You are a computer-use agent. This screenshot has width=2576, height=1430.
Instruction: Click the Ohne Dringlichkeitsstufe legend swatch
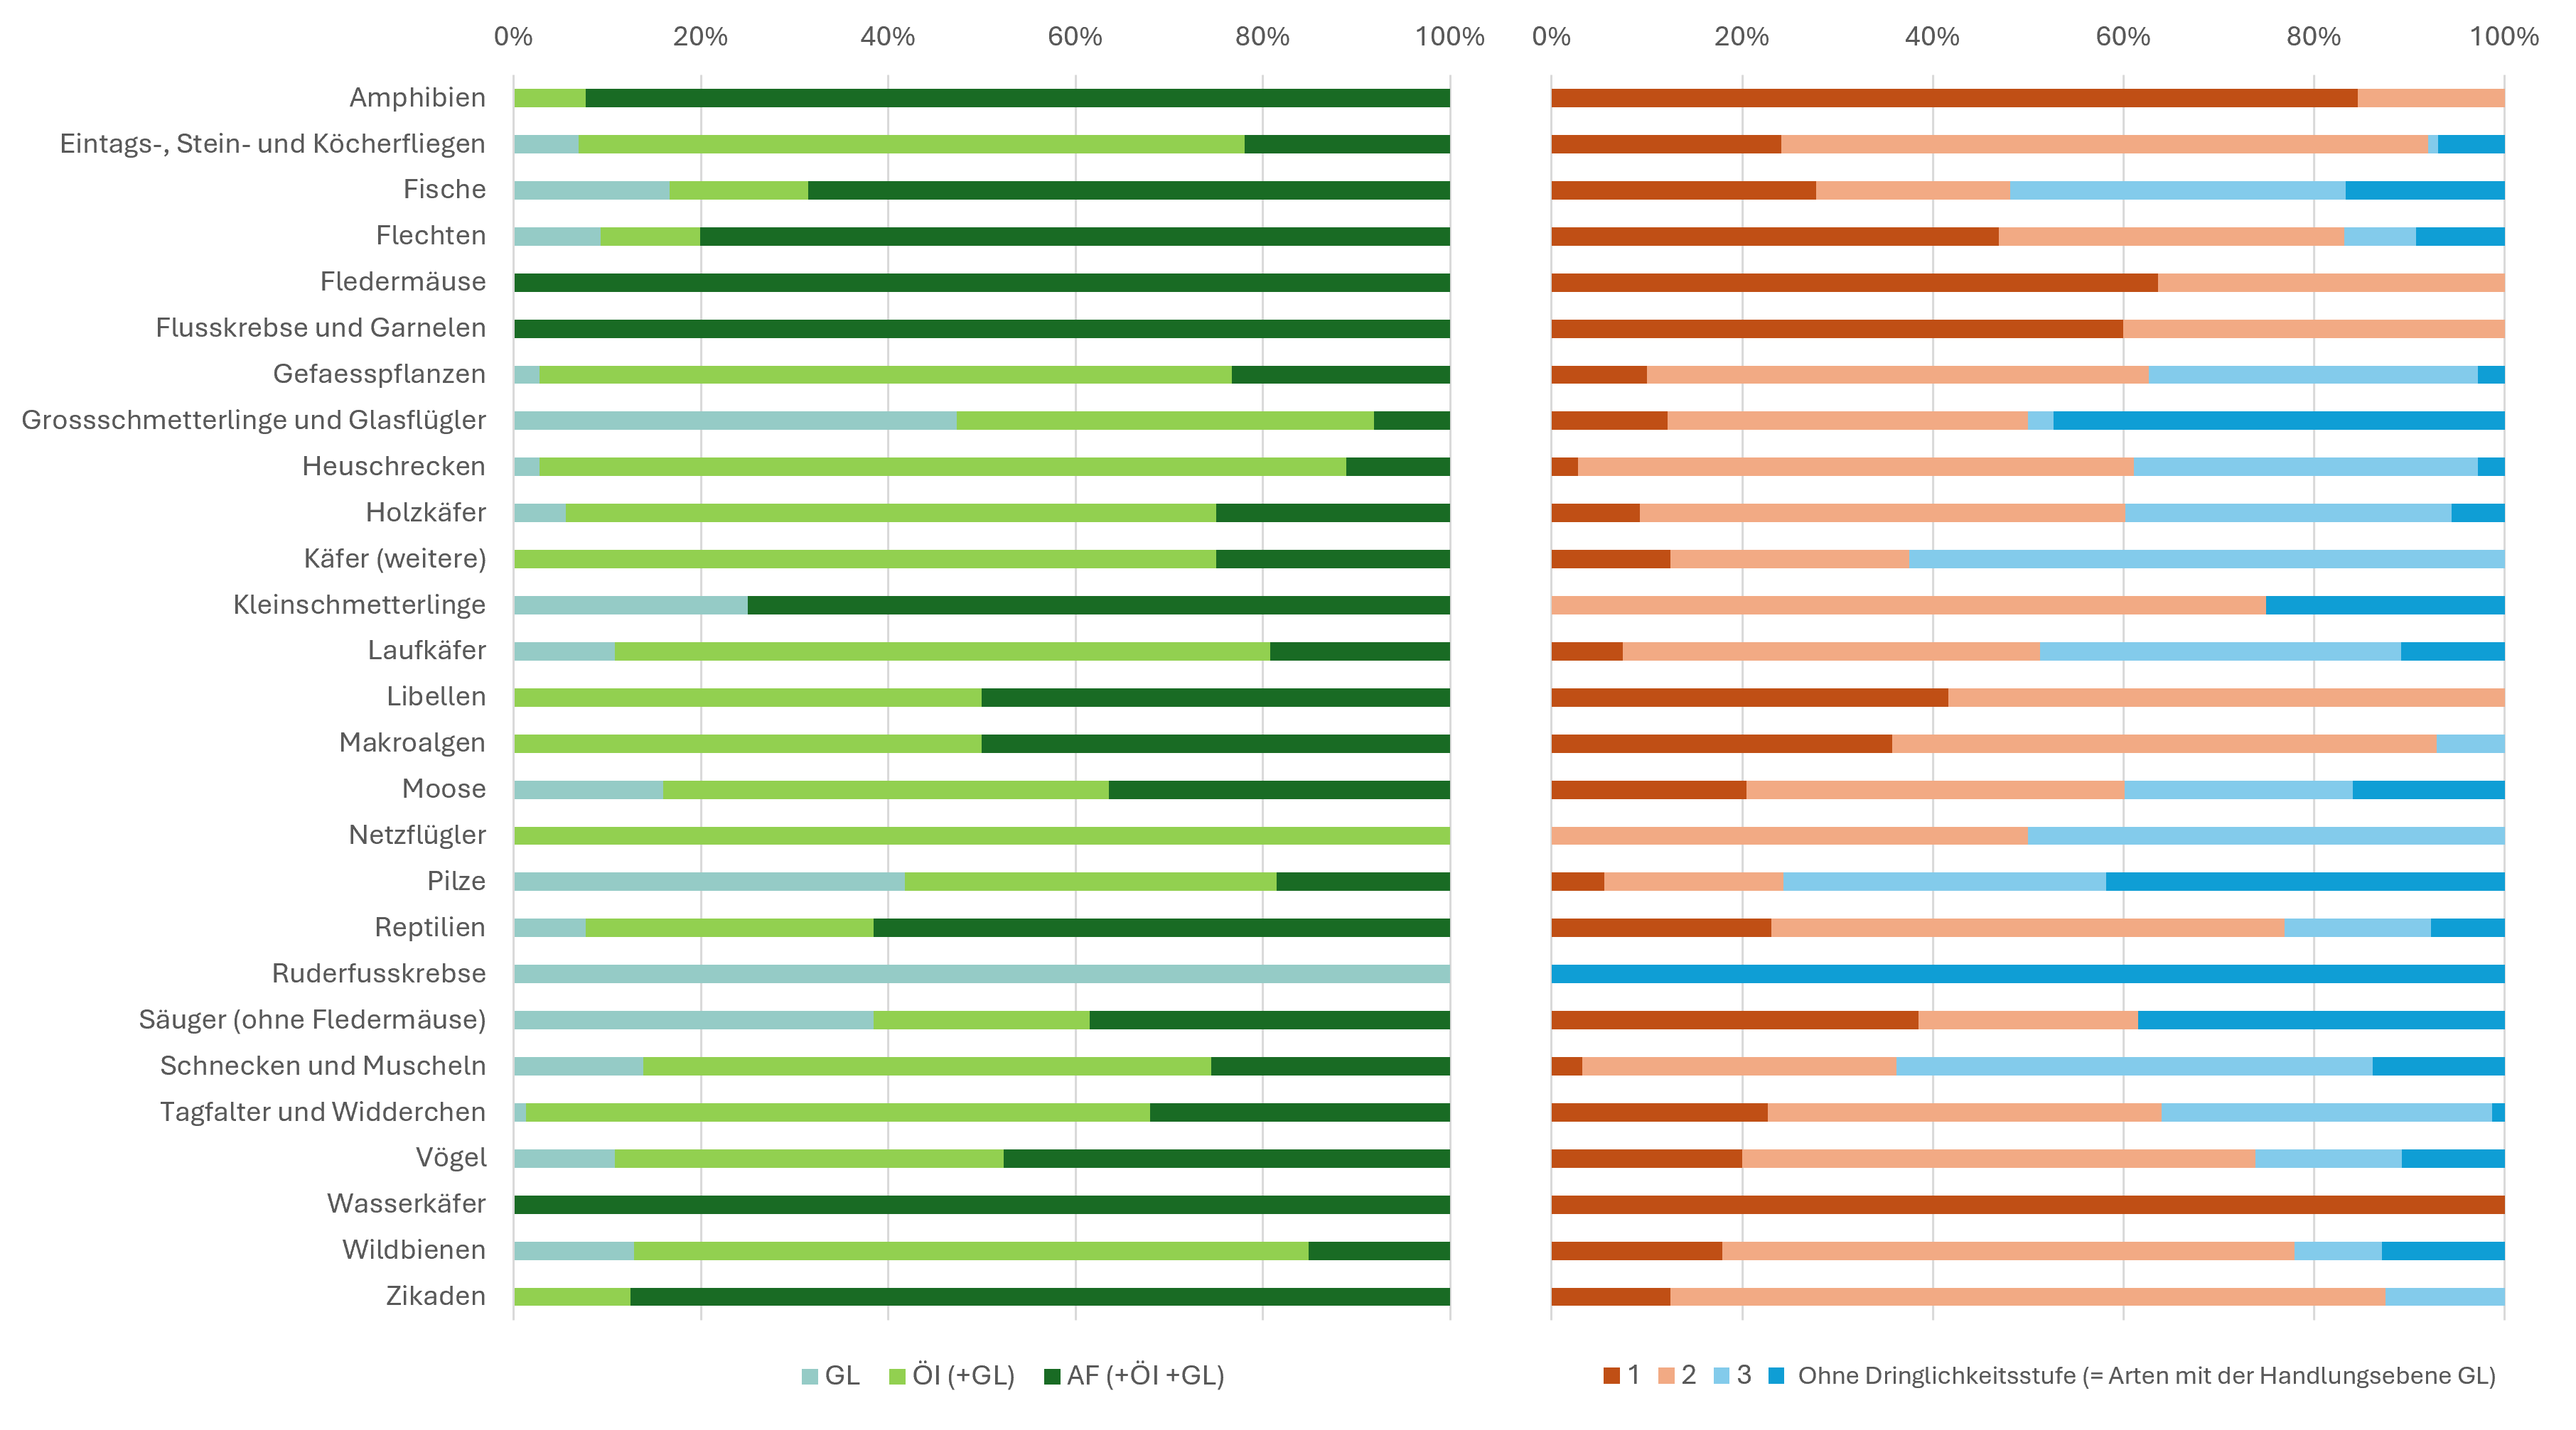[x=1776, y=1376]
